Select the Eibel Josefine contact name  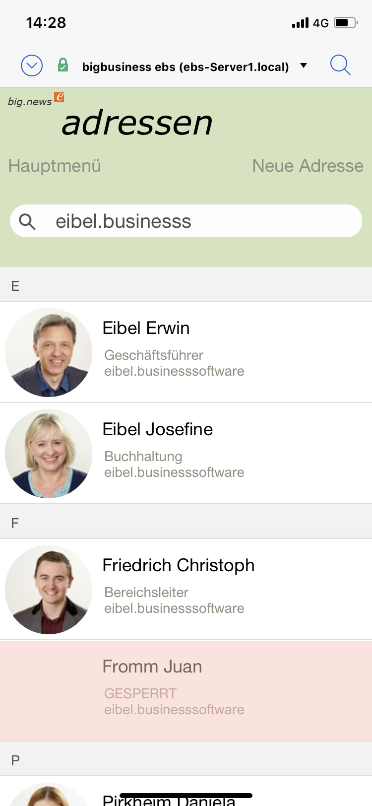(x=157, y=429)
